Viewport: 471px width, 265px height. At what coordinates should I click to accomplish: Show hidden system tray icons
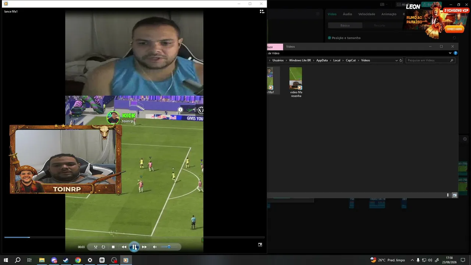(x=412, y=260)
